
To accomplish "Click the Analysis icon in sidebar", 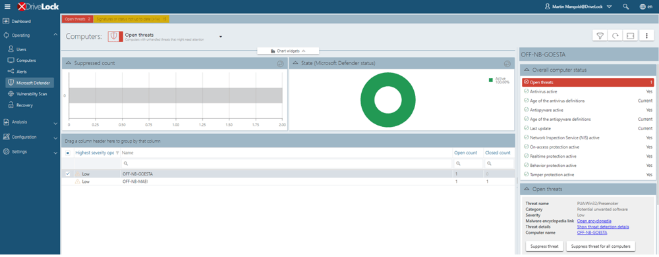I will 6,122.
